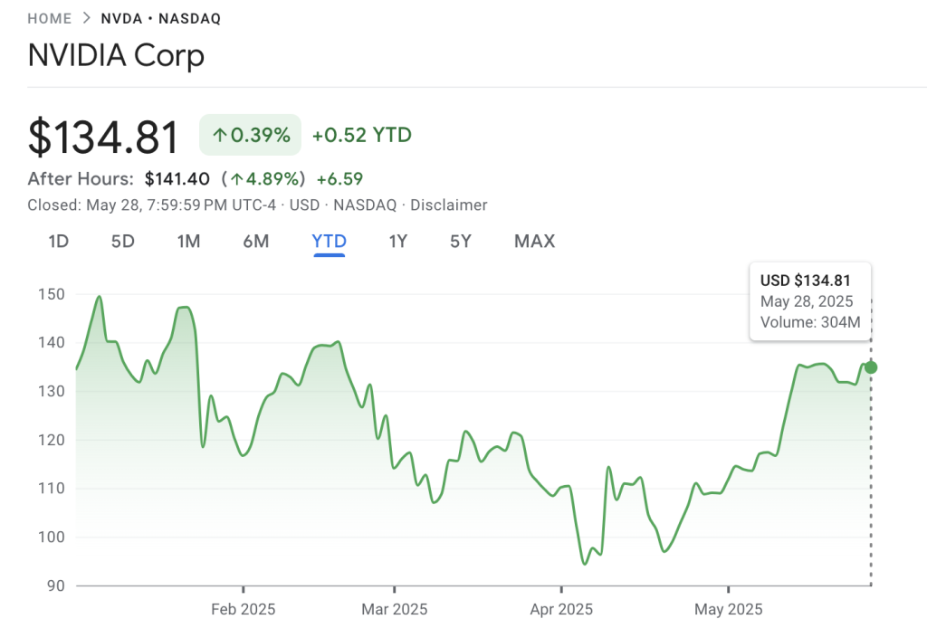Go to HOME breadcrumb link

point(50,18)
